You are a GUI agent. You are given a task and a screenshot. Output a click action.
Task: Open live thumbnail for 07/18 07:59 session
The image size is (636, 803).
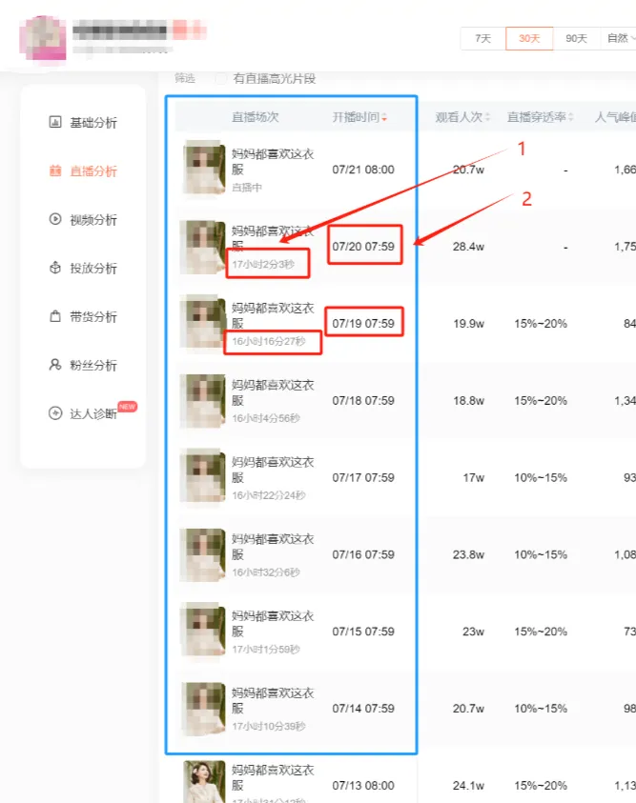204,400
